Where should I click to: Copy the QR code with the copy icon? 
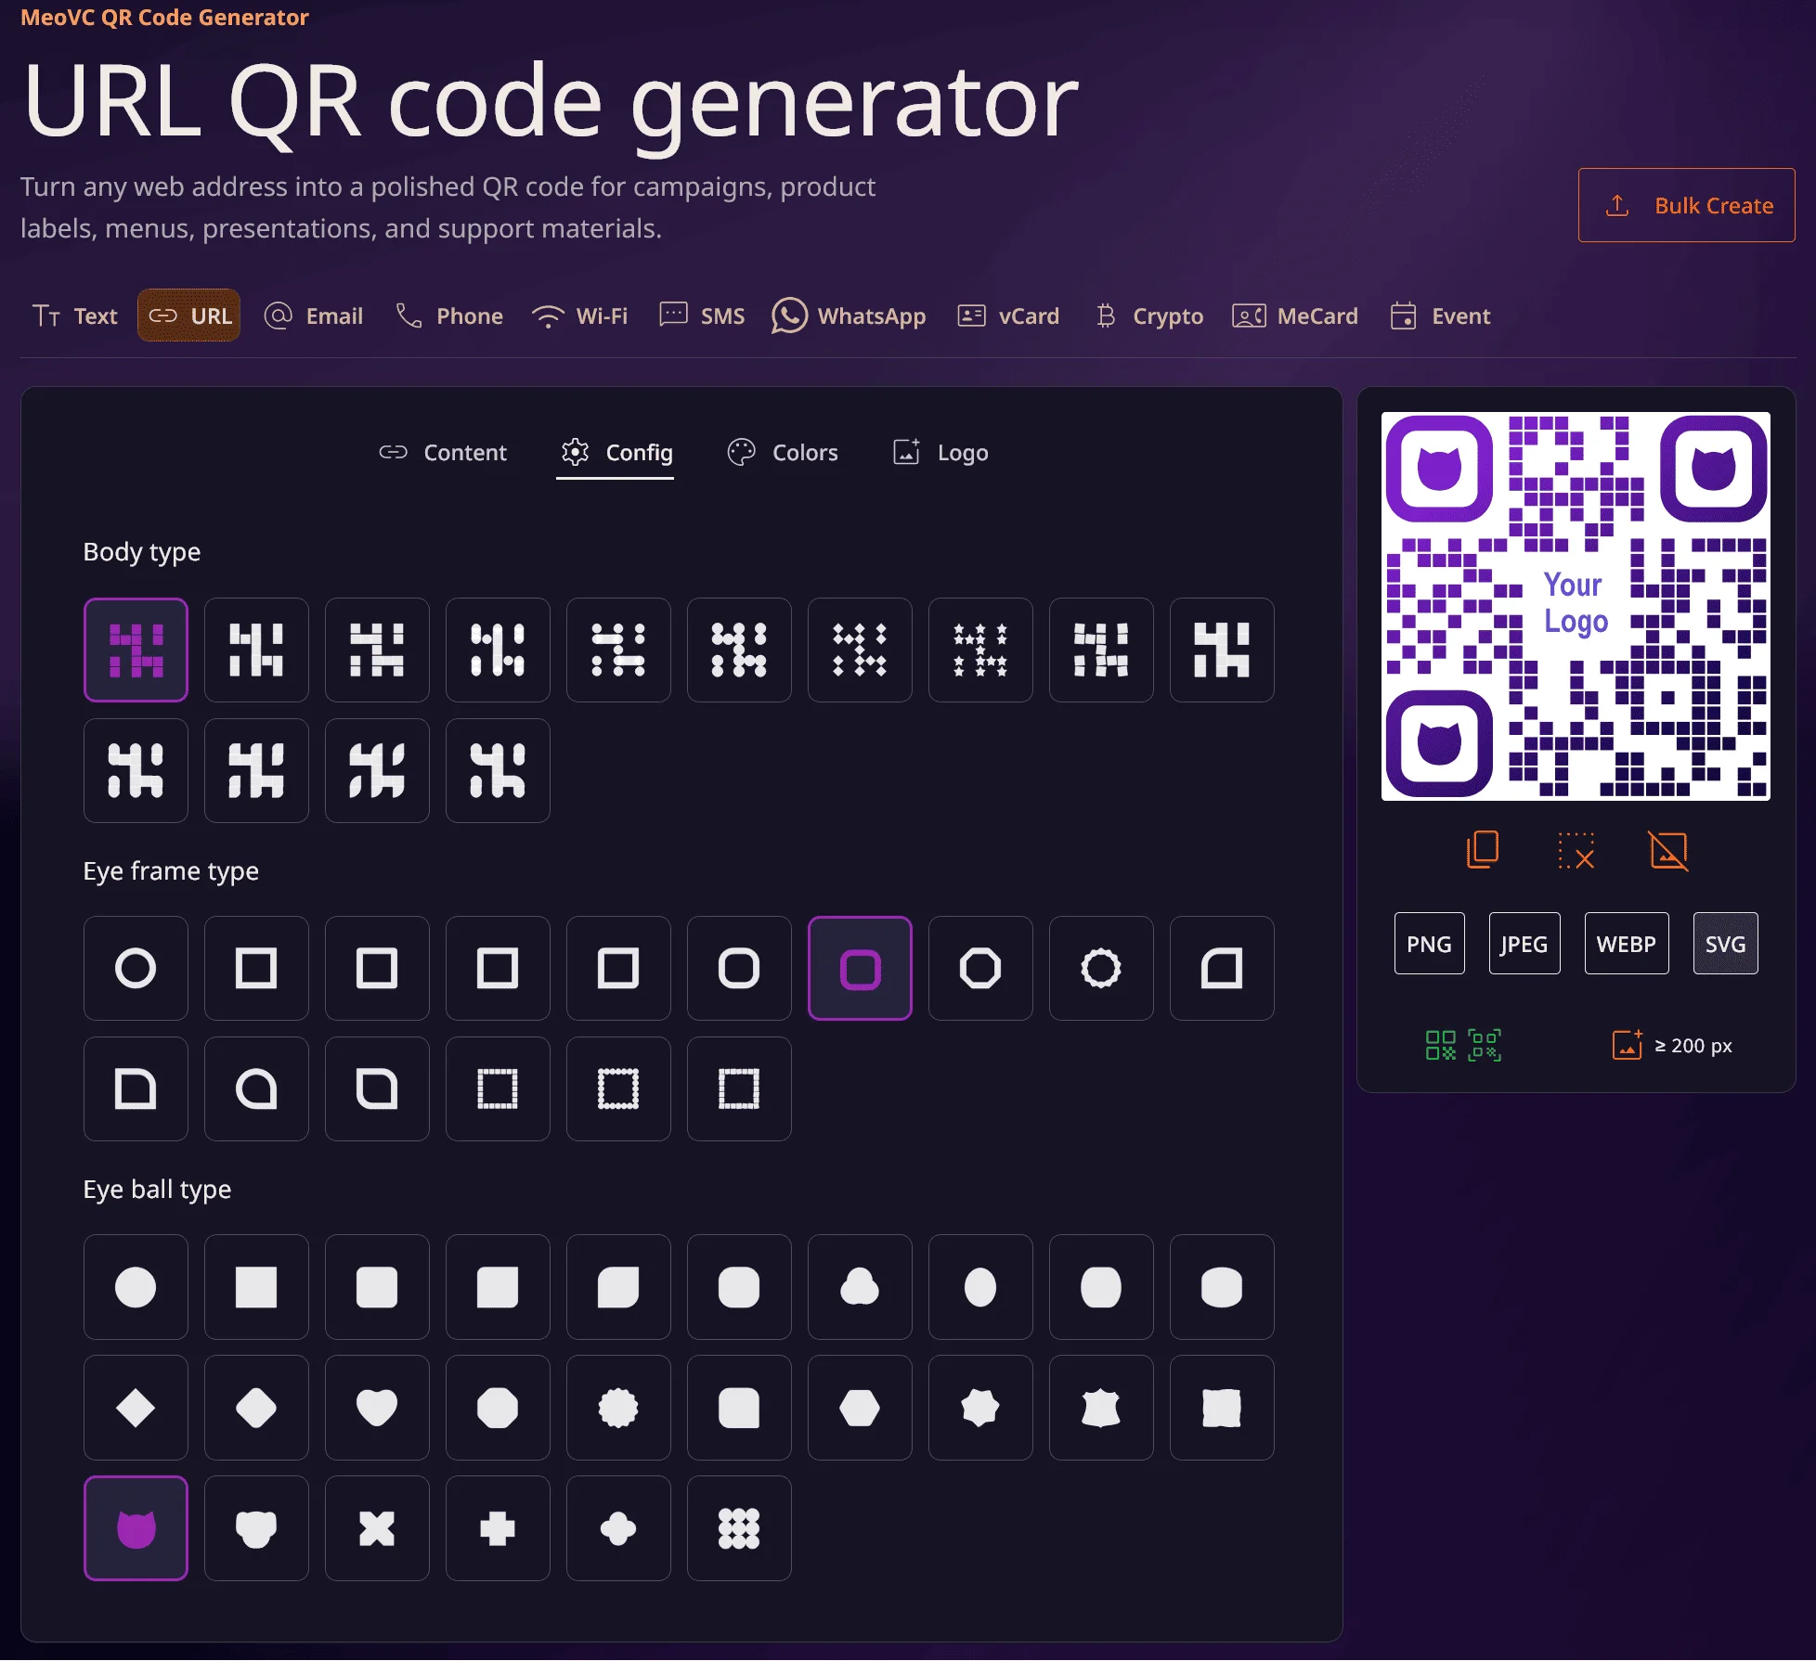[1483, 850]
